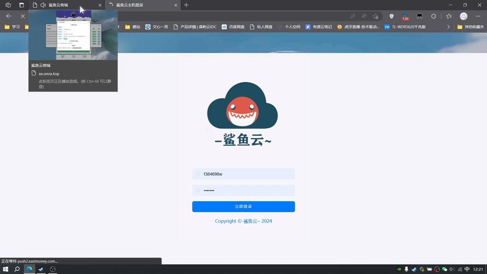Open the TL-WDR5620千兆版 bookmark
Image resolution: width=487 pixels, height=274 pixels.
point(405,27)
